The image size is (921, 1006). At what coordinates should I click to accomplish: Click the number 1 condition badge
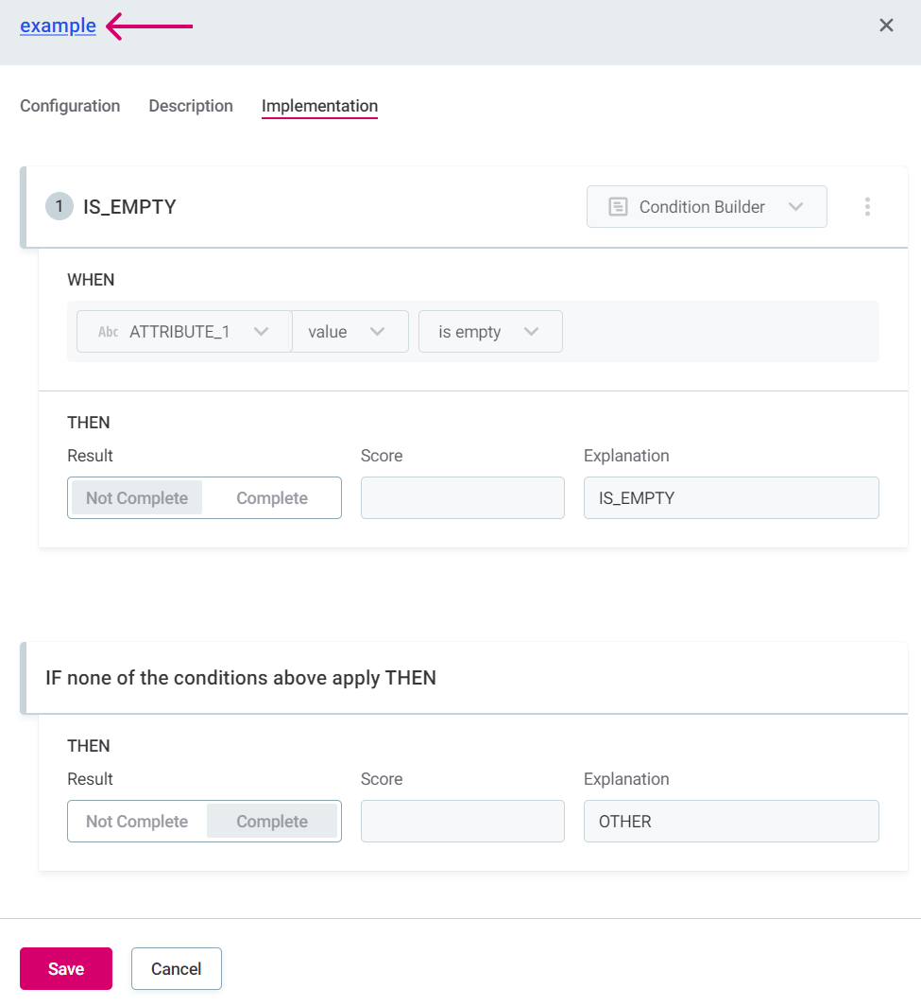59,207
